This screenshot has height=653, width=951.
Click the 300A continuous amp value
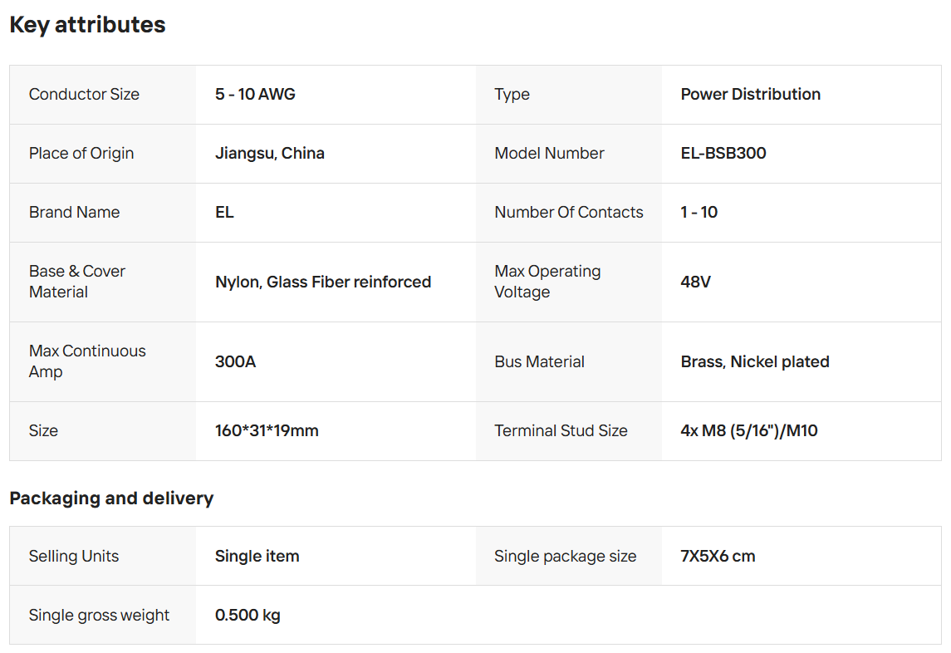[x=235, y=362]
